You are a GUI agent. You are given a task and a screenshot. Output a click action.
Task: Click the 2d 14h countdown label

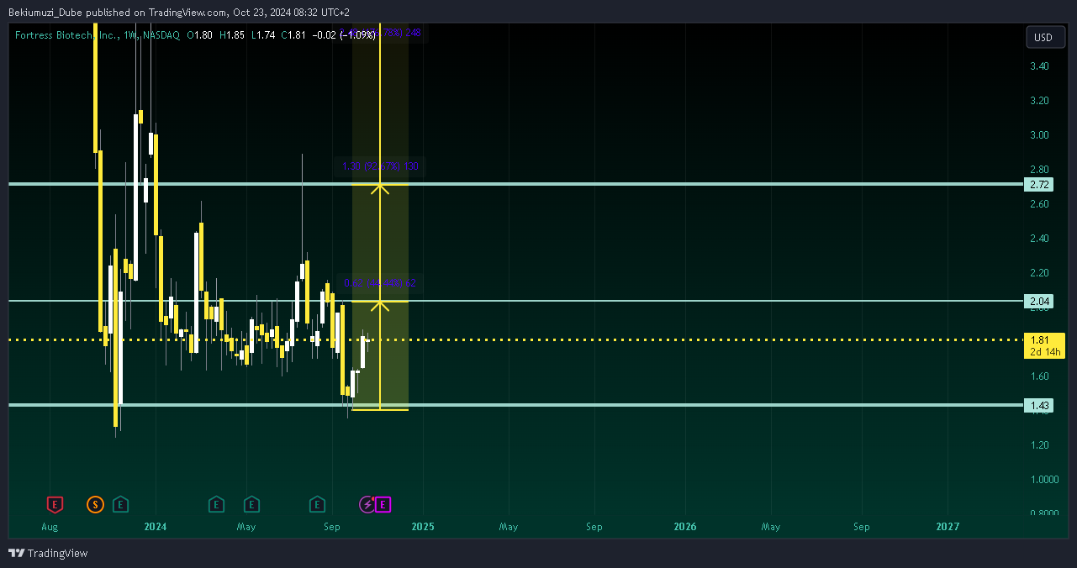pyautogui.click(x=1044, y=352)
